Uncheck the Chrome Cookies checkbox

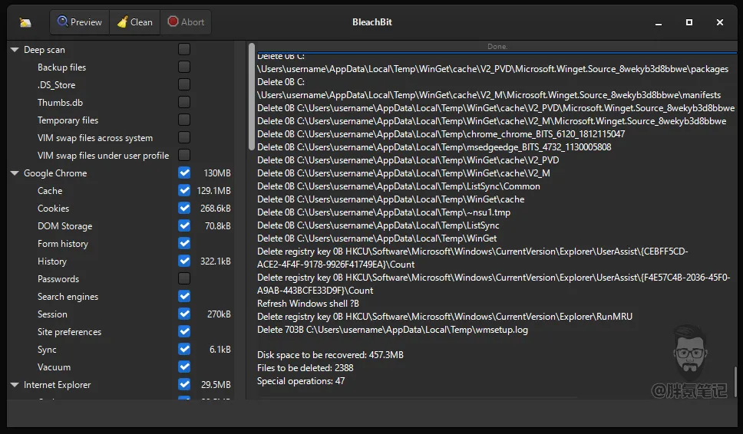tap(184, 208)
